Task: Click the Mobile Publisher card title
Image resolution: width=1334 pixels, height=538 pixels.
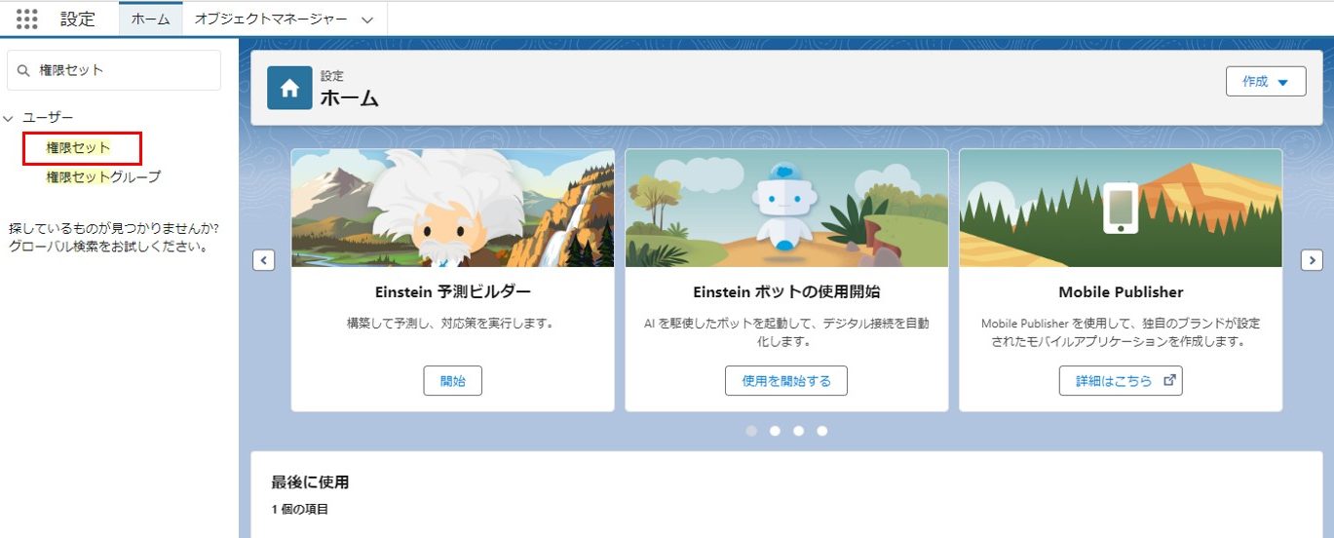Action: point(1121,291)
